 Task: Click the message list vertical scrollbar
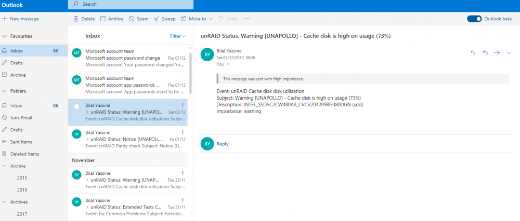[190, 73]
